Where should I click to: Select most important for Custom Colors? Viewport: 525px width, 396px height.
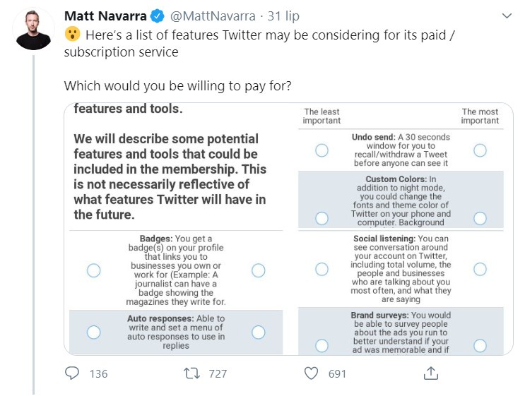coord(480,218)
